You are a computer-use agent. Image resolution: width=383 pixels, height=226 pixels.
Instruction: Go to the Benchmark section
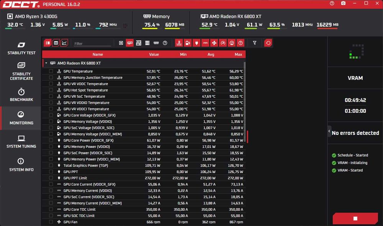point(21,95)
